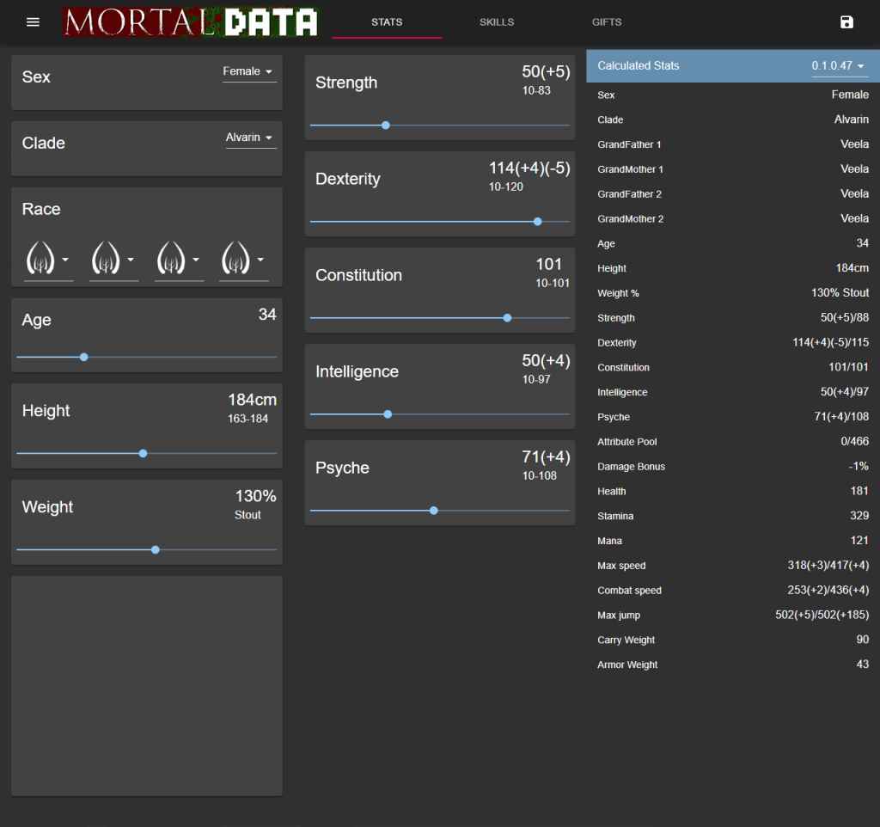Viewport: 880px width, 827px height.
Task: Open the Sex dropdown showing Female
Action: click(x=249, y=72)
